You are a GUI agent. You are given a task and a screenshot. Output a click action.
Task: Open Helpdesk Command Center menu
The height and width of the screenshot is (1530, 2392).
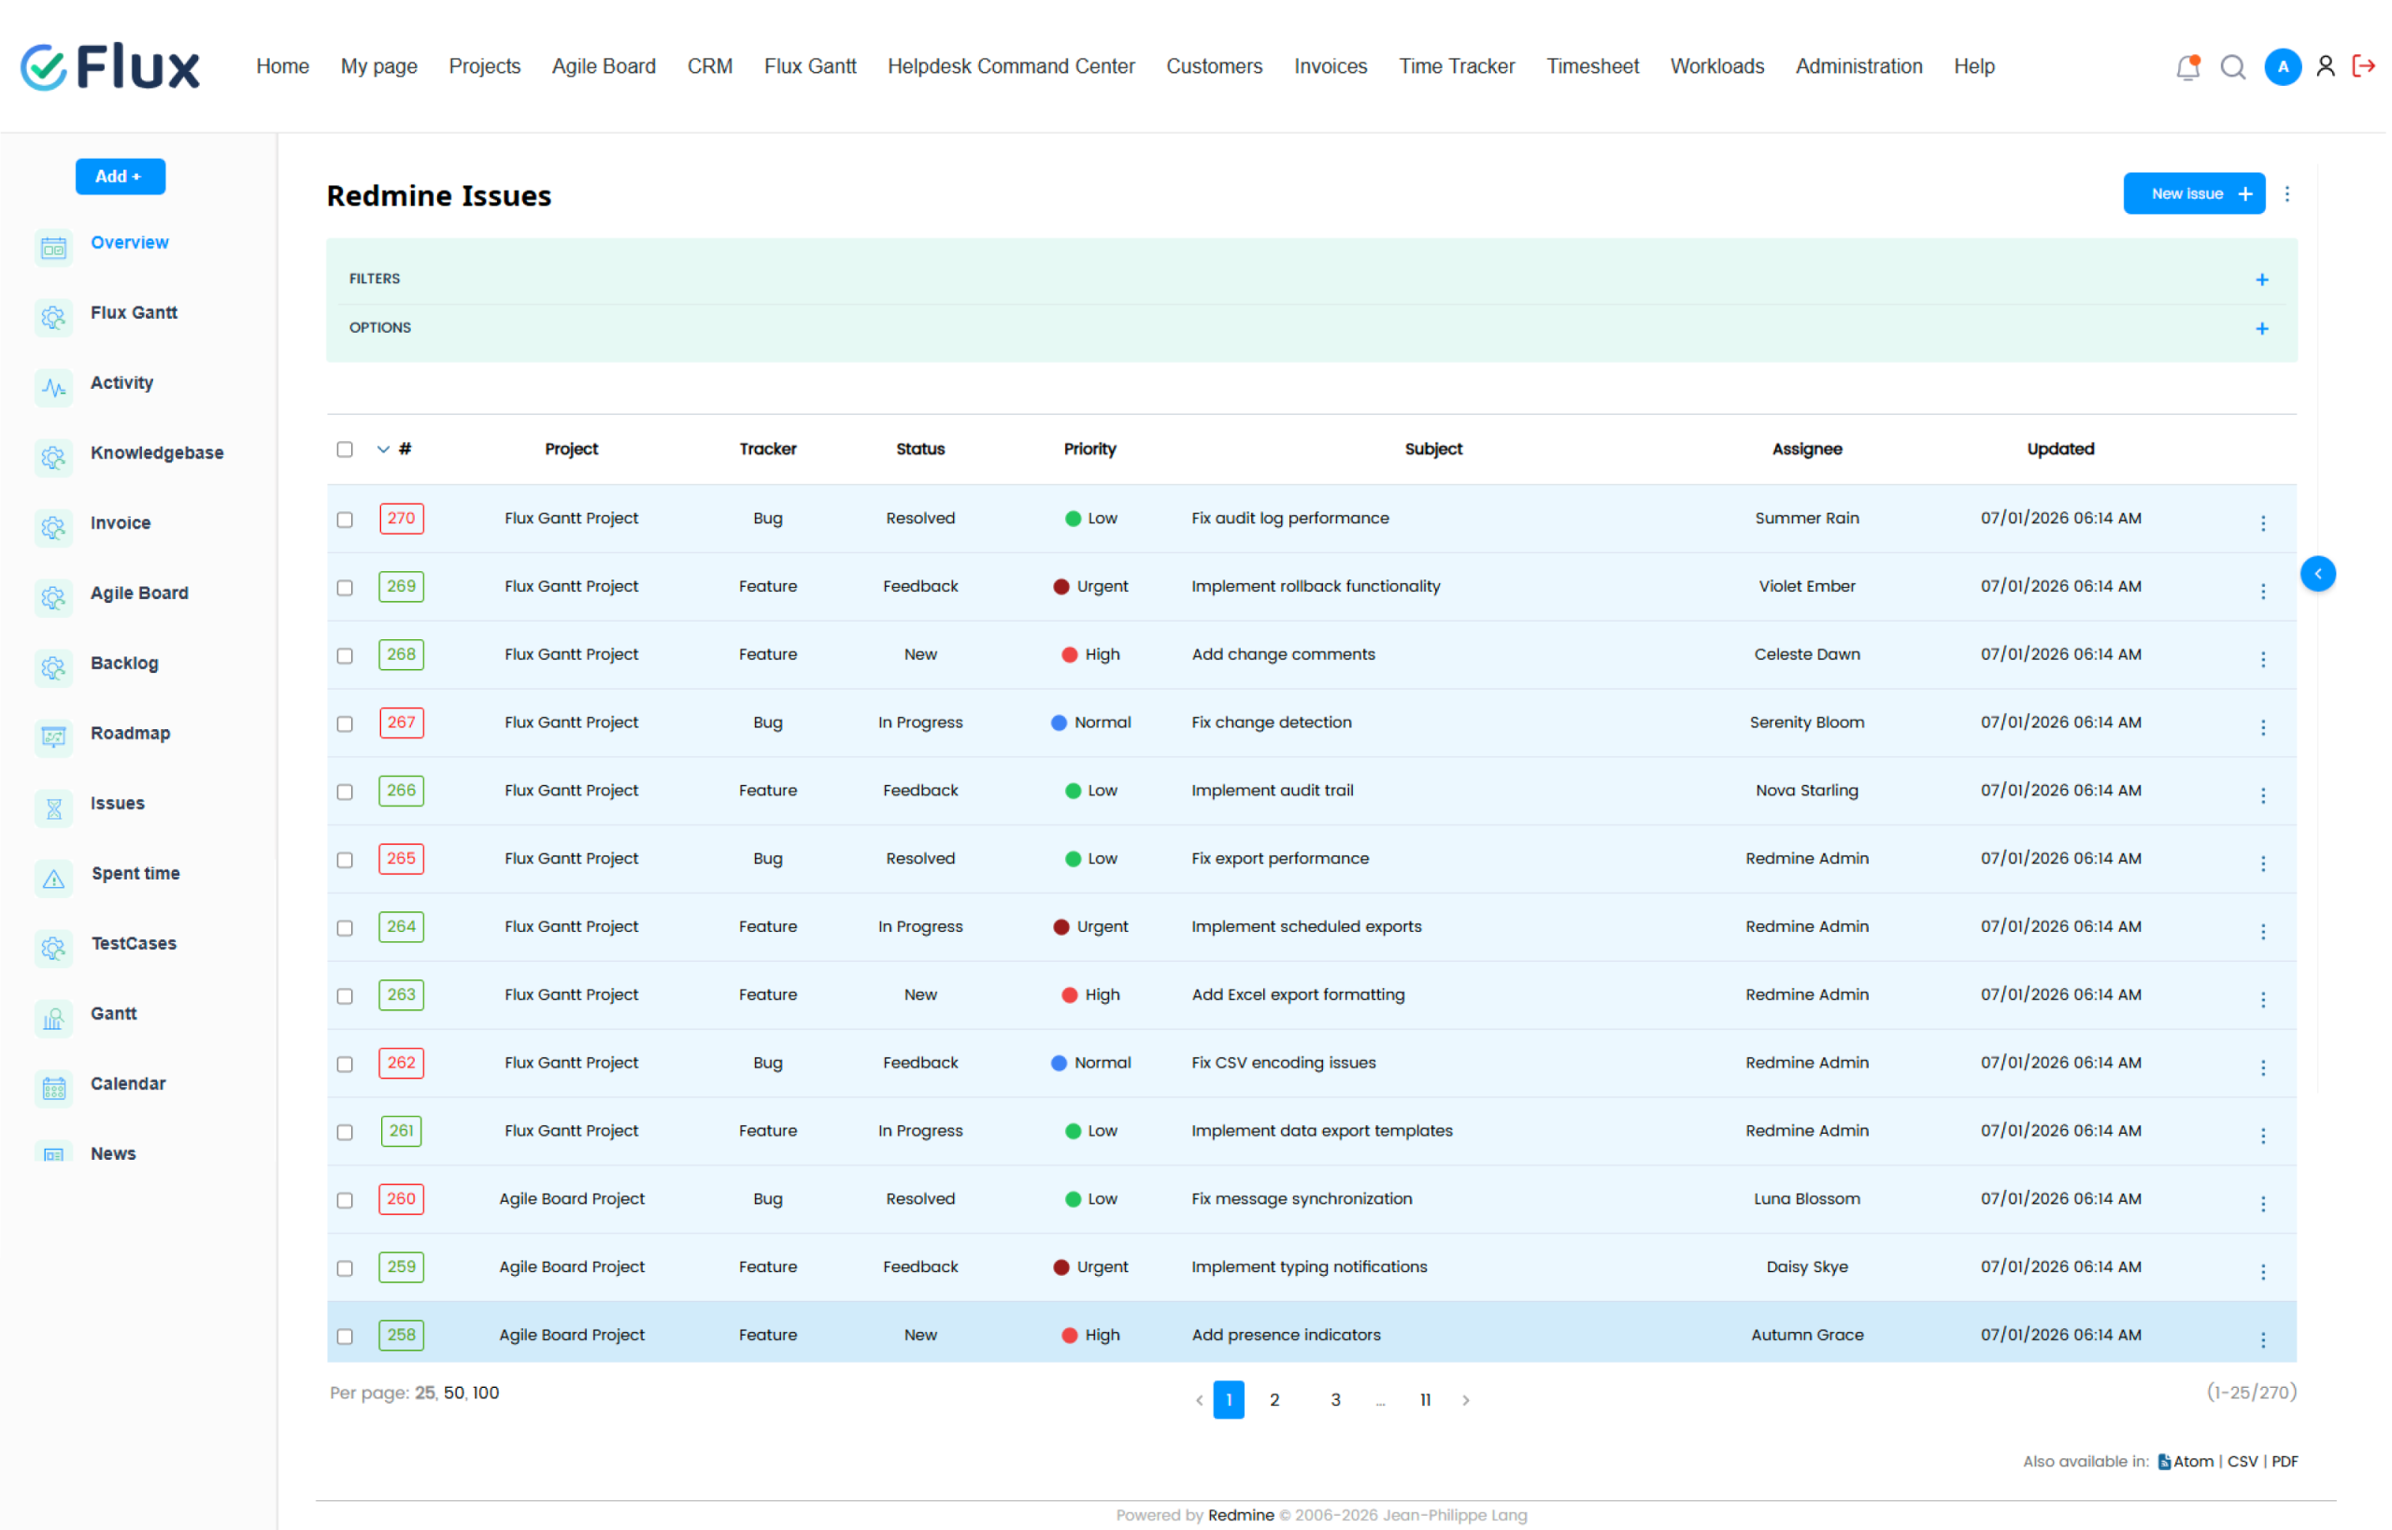1010,66
